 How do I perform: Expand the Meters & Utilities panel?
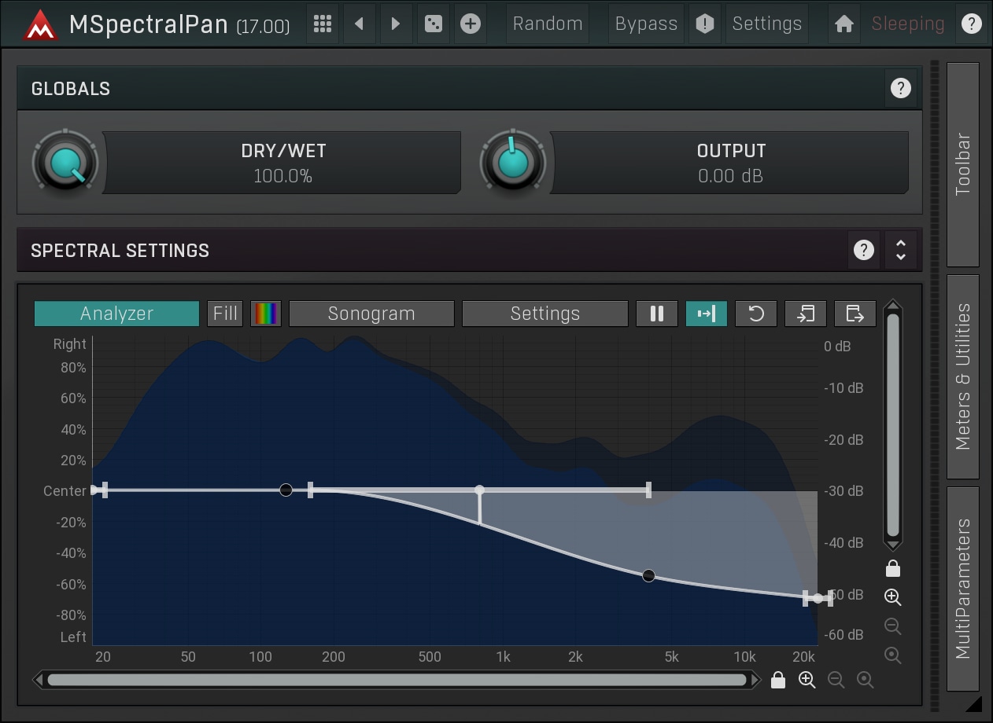click(x=963, y=376)
